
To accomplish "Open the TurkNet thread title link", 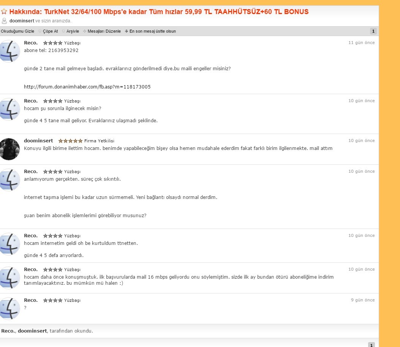I will click(159, 12).
